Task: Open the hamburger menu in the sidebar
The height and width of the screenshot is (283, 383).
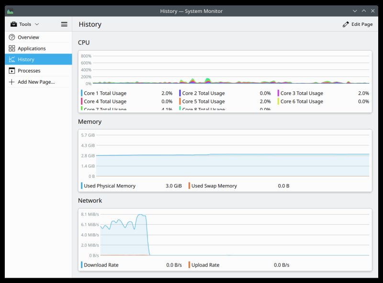Action: click(x=64, y=24)
